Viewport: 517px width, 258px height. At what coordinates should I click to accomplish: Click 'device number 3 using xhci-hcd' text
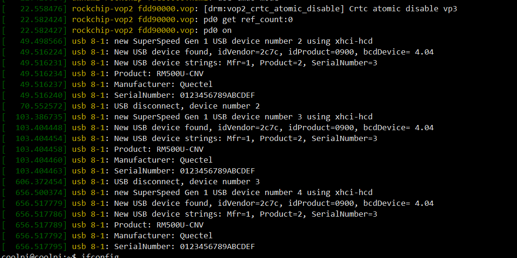302,117
